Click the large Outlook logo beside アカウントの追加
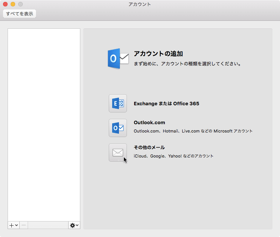Viewport: 280px width, 237px height. pos(118,59)
